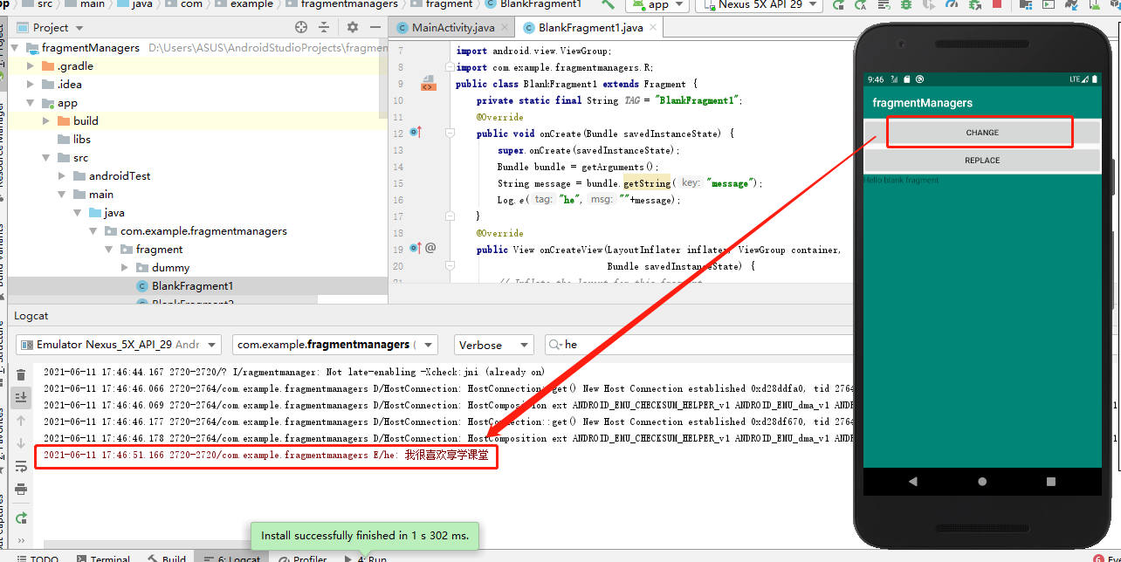Viewport: 1121px width, 562px height.
Task: Open the Profiler gauge icon in toolbar
Action: pos(951,4)
